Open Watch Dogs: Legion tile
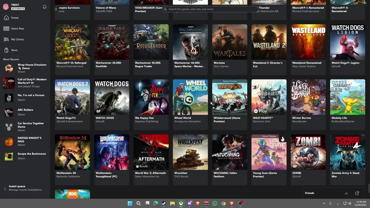Image resolution: width=370 pixels, height=208 pixels. pos(347,50)
